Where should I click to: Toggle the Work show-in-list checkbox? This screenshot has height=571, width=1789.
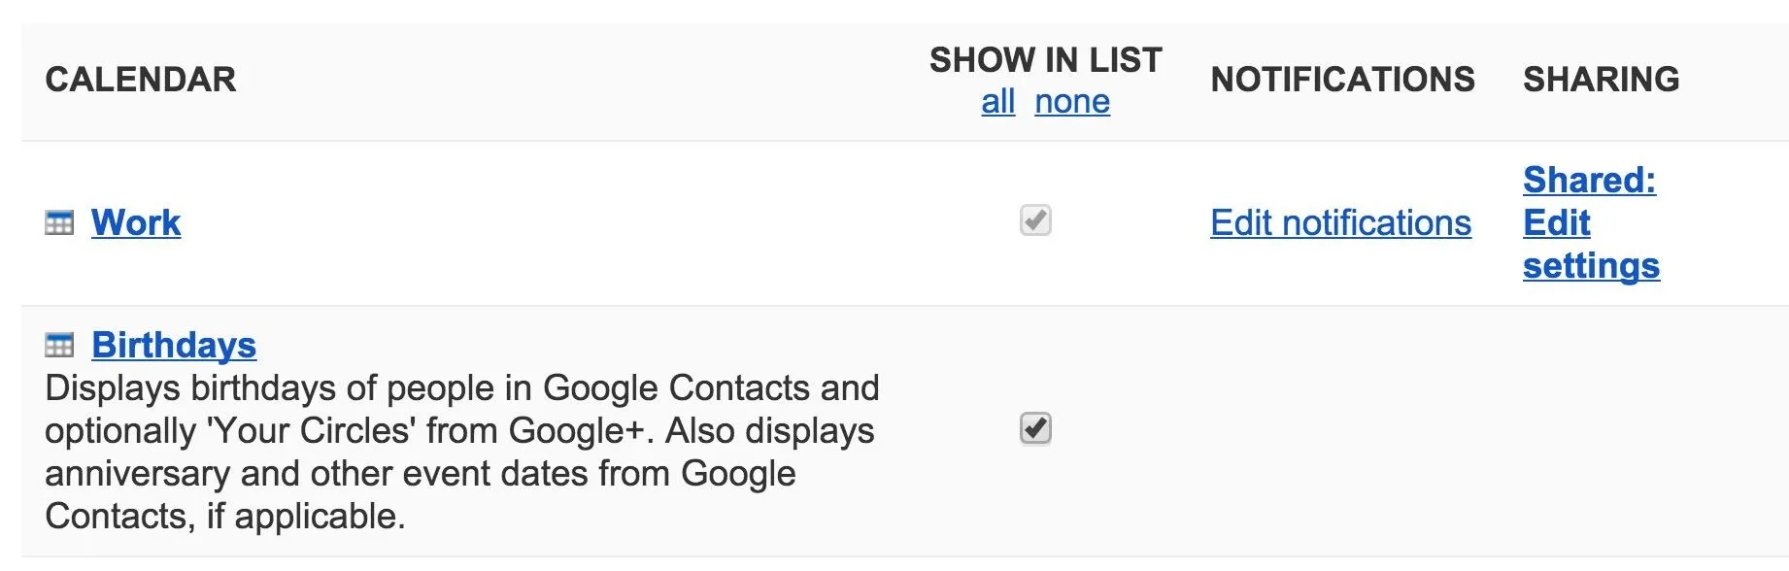tap(1035, 220)
